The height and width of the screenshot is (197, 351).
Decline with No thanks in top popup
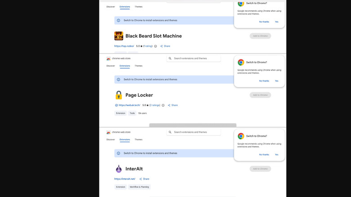coord(264,22)
